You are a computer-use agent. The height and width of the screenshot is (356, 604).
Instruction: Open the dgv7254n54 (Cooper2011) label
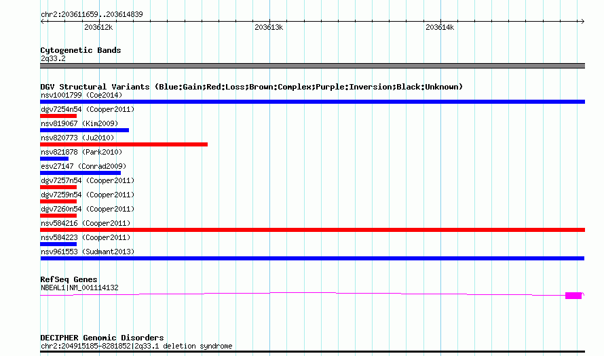[88, 109]
